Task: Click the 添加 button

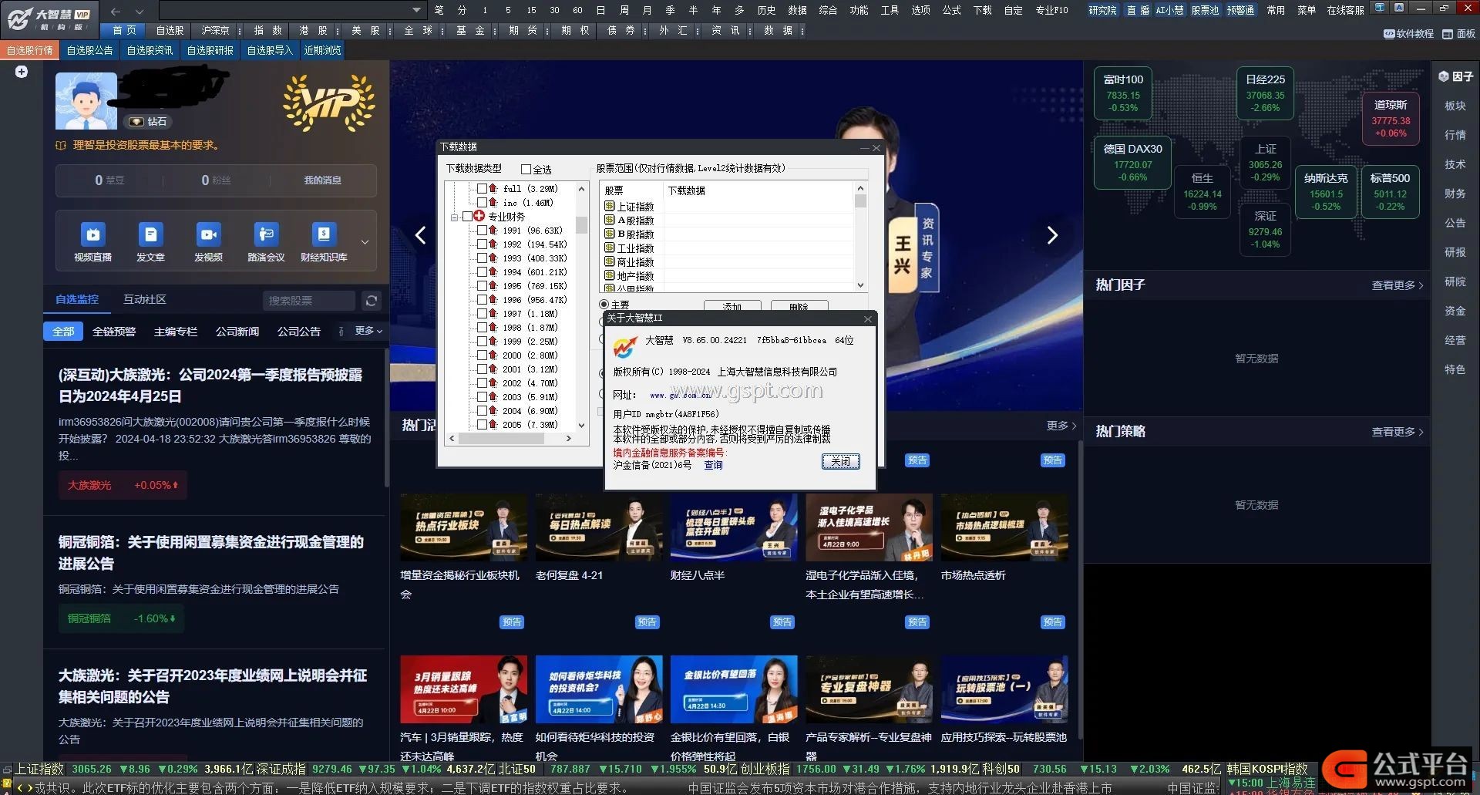Action: (732, 306)
